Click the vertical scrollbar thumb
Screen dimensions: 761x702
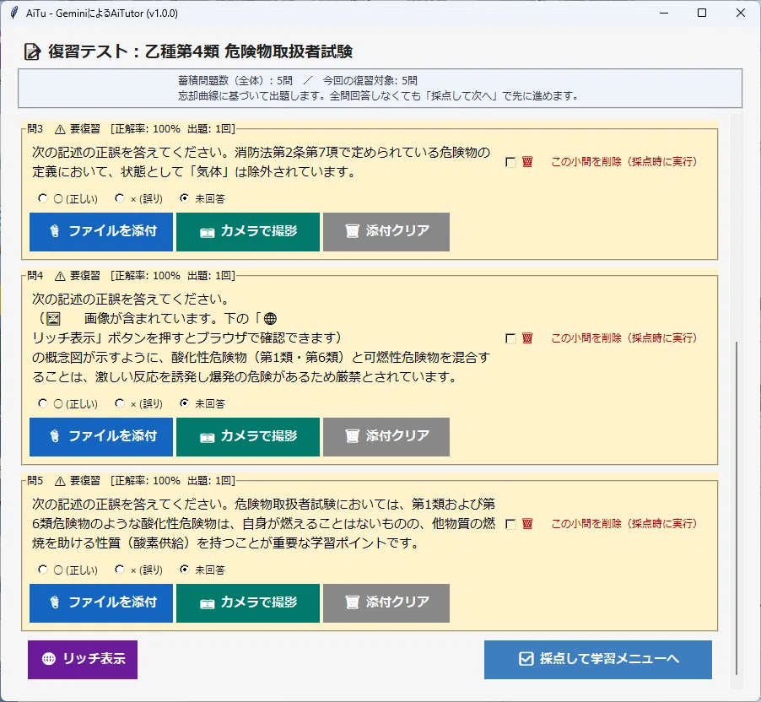point(737,508)
